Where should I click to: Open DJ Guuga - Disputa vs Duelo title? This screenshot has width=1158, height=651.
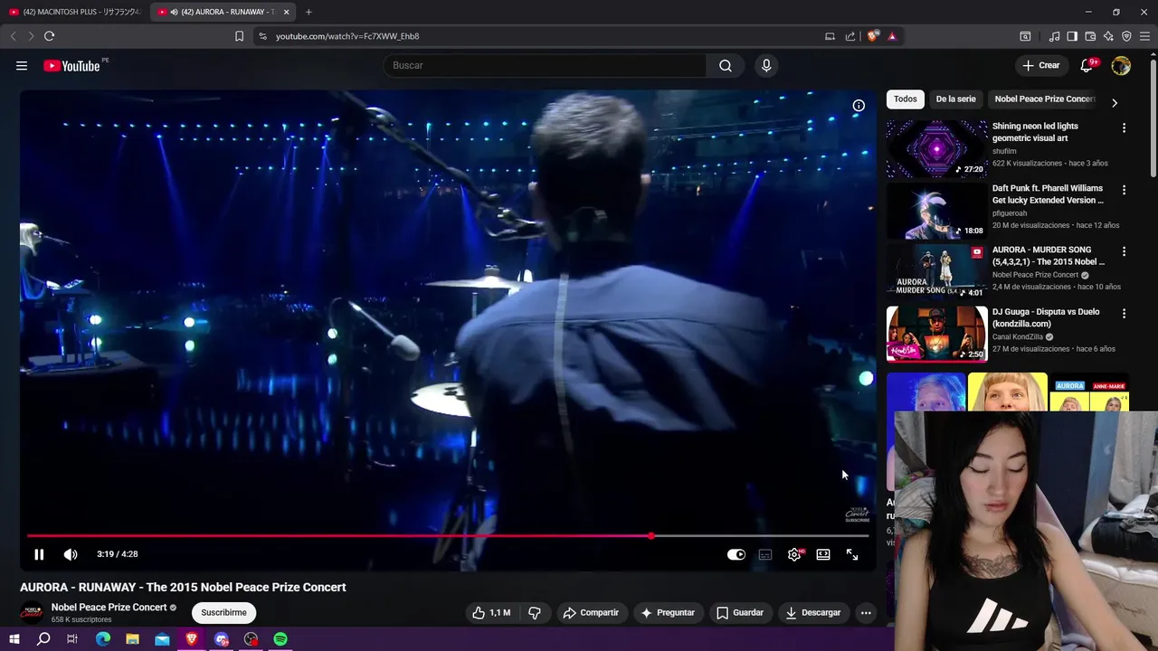(1046, 317)
